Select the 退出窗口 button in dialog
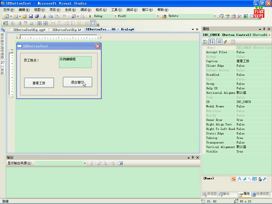272x204 pixels. pos(77,82)
